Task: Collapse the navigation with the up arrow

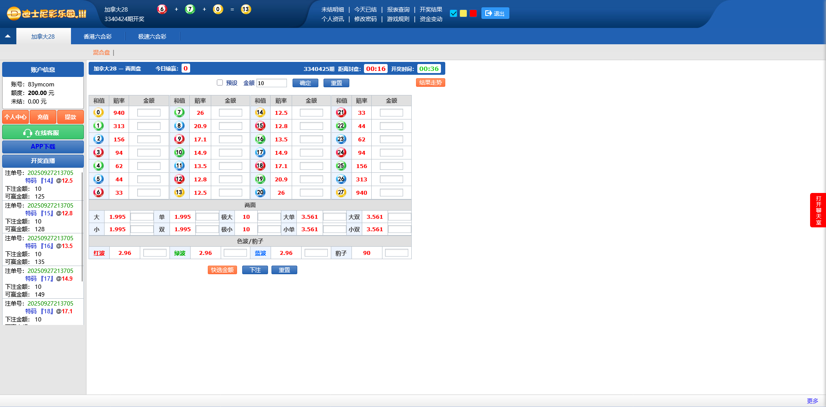Action: 8,37
